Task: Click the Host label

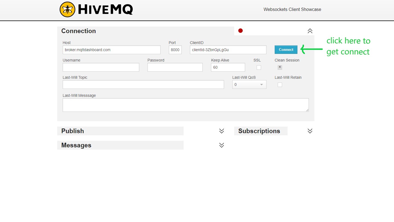Action: pos(66,43)
